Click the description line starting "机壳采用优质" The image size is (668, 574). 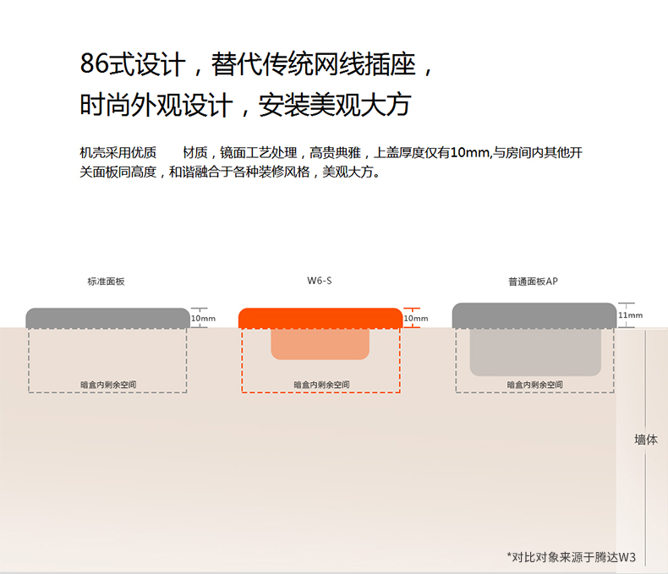tap(331, 152)
